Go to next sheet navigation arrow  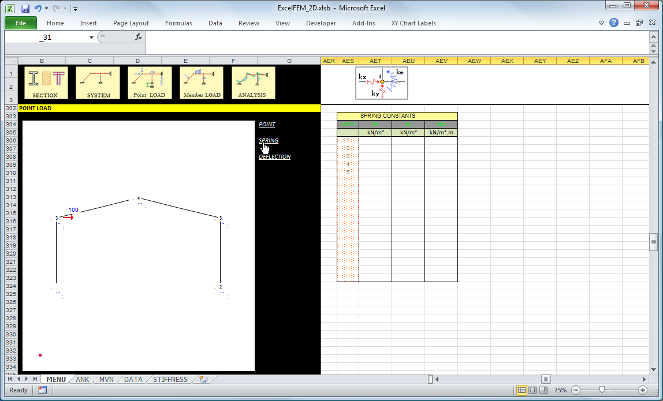point(27,380)
